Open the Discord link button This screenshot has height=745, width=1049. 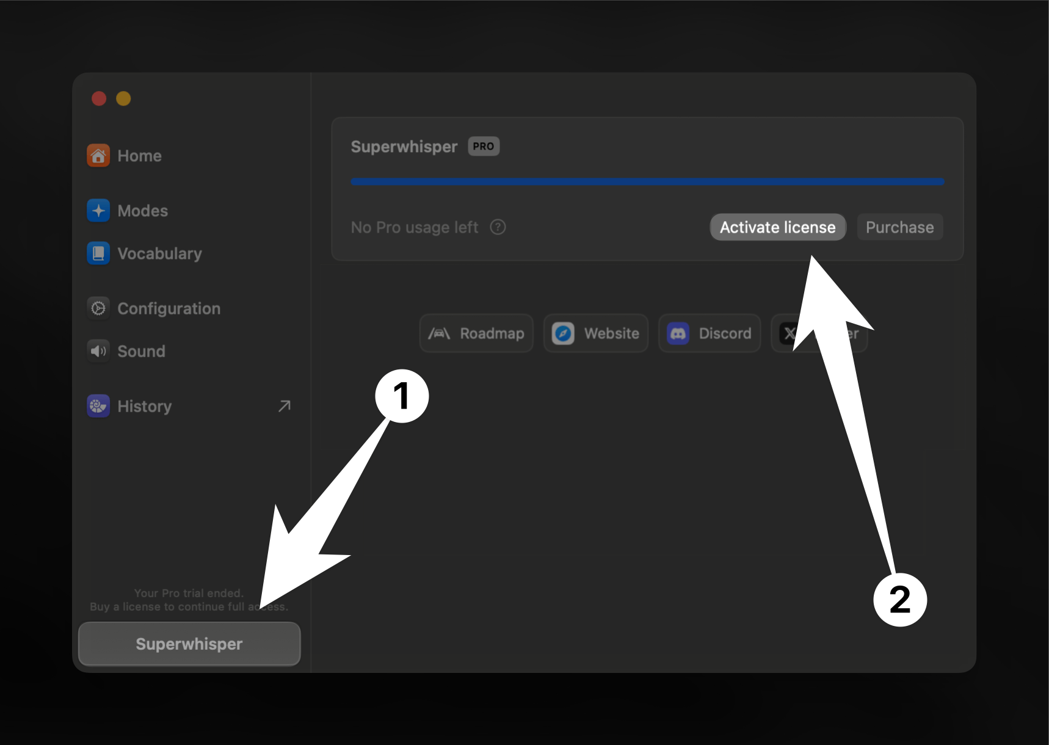coord(710,333)
